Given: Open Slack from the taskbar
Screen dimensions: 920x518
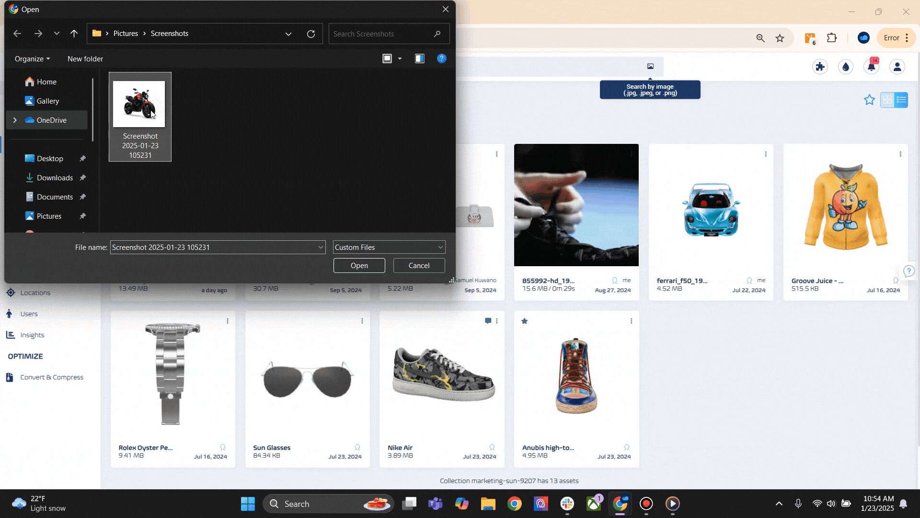Looking at the screenshot, I should pos(567,504).
